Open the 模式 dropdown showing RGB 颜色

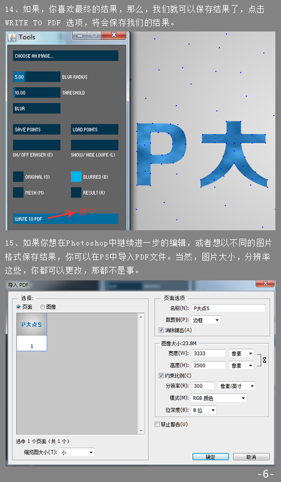[x=219, y=398]
